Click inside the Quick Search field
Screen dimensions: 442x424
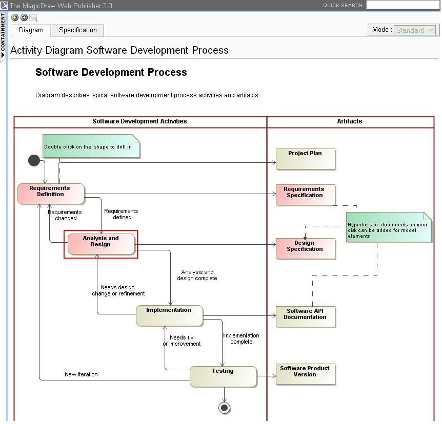click(x=403, y=5)
